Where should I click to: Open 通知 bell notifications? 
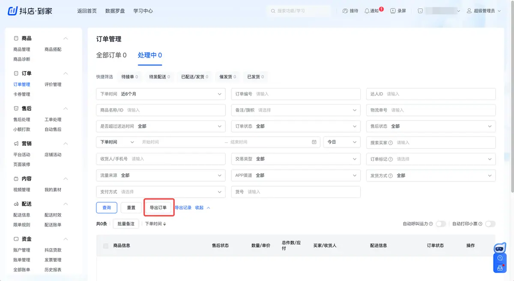(367, 11)
